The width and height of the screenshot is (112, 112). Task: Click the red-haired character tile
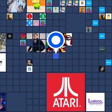coord(89,30)
